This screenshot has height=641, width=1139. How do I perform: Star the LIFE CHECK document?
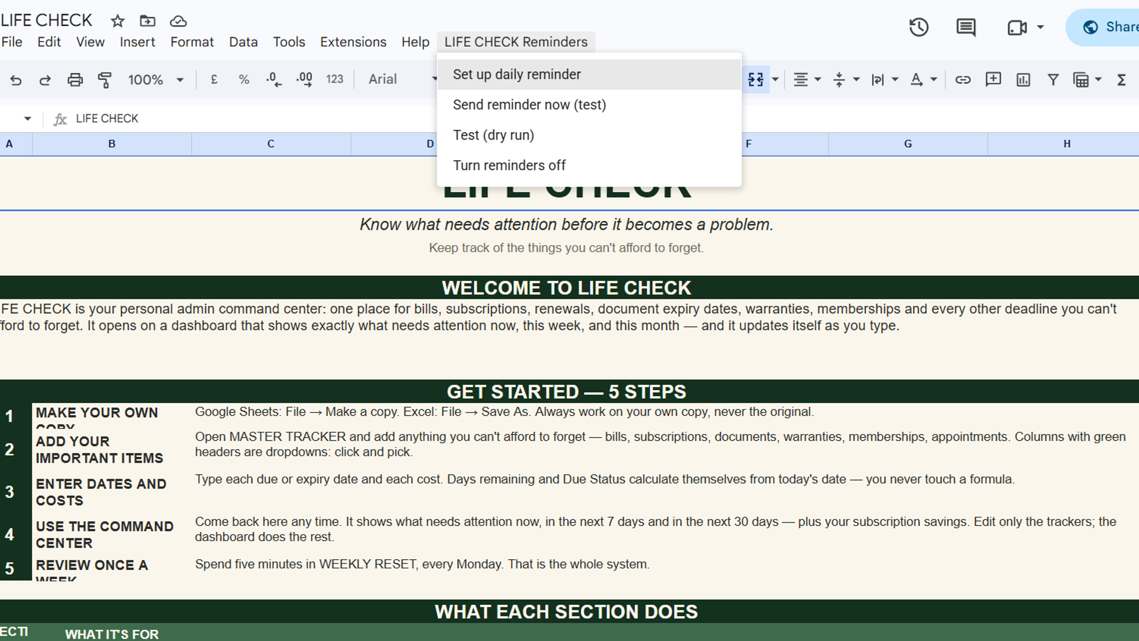[x=117, y=21]
